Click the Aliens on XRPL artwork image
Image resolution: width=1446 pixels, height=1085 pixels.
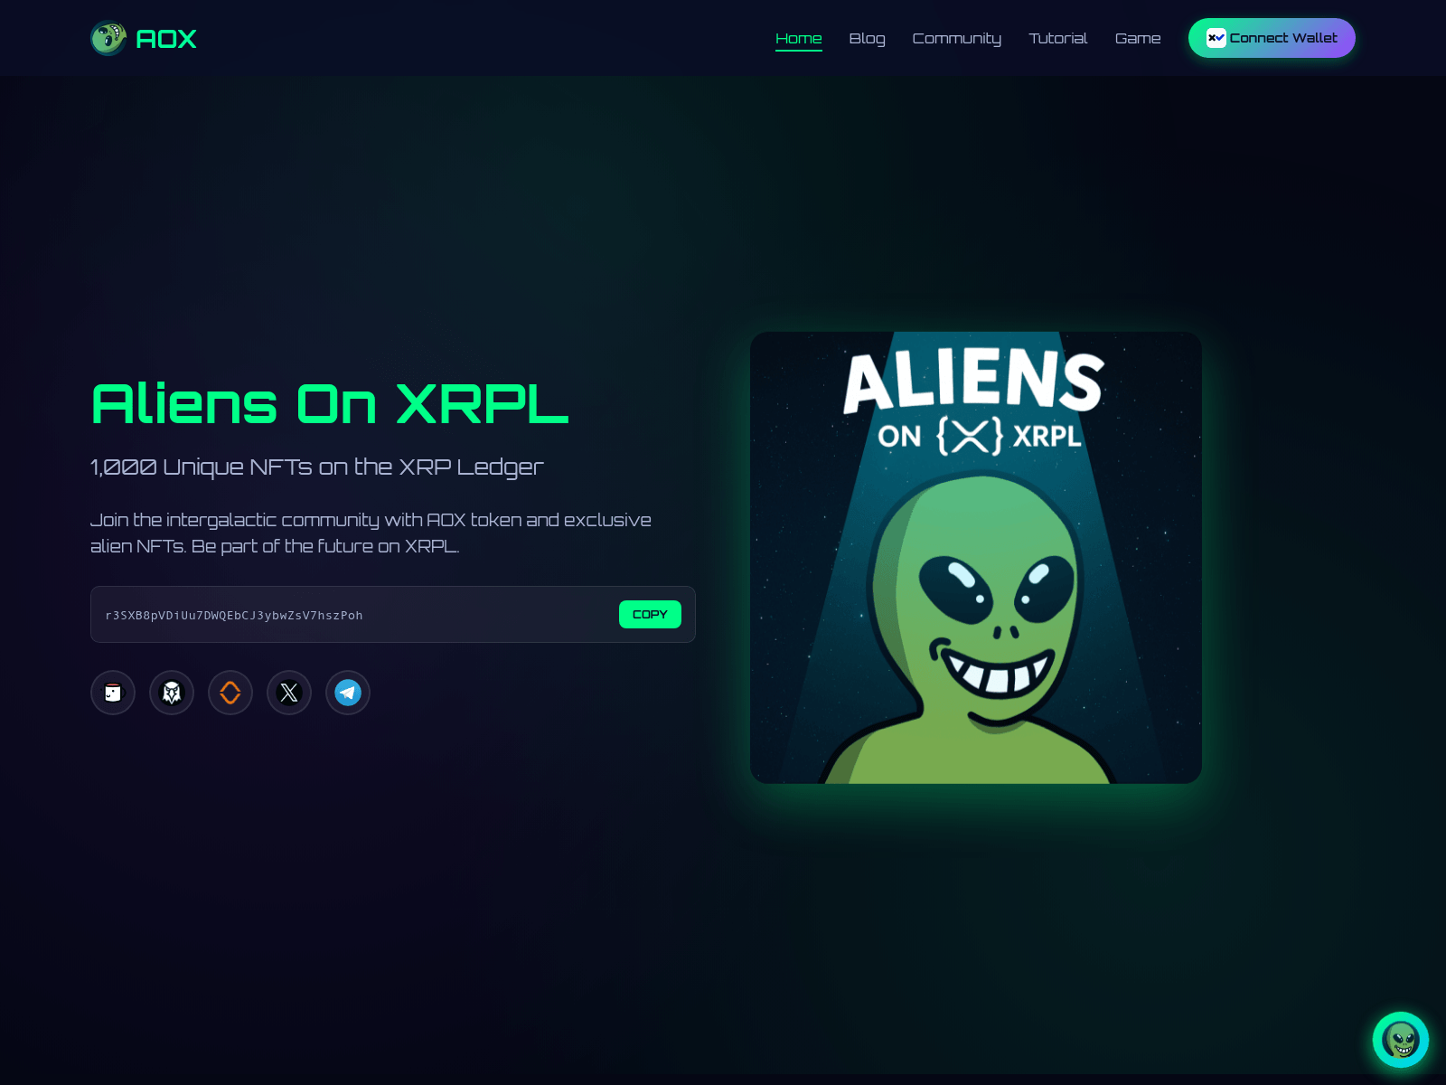(x=976, y=558)
